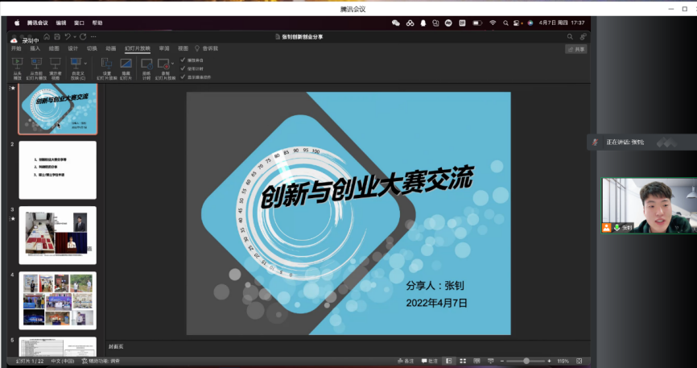This screenshot has width=697, height=368.
Task: Click Set Up Slide Show icon
Action: 107,63
